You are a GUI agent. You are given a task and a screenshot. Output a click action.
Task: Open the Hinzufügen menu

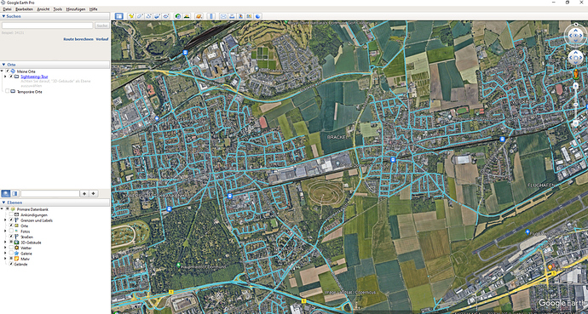(x=76, y=9)
